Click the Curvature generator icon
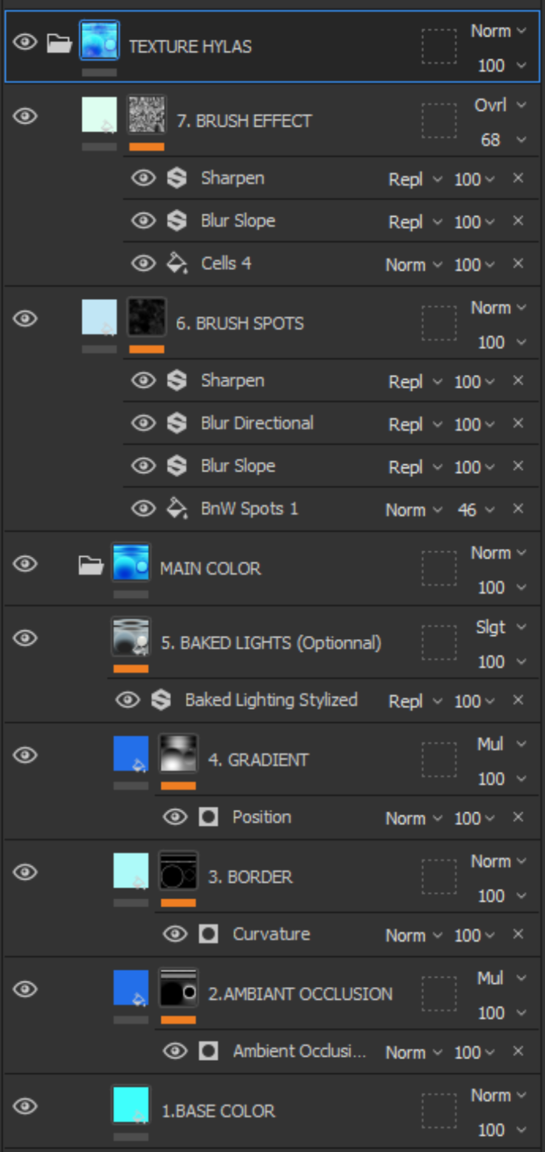Viewport: 545px width, 1152px height. pos(208,934)
